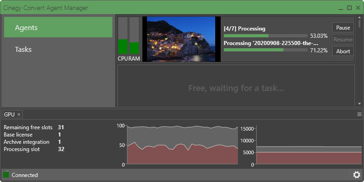Screen dimensions: 364x182
Task: Click the 'Processing slot' row
Action: coord(34,149)
